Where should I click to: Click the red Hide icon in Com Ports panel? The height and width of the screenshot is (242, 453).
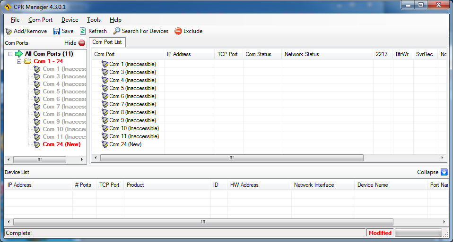(82, 43)
